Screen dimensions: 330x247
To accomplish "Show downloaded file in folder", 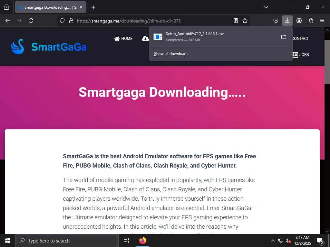I will [x=284, y=37].
